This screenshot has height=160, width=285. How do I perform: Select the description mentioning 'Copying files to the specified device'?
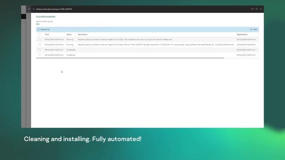click(156, 44)
